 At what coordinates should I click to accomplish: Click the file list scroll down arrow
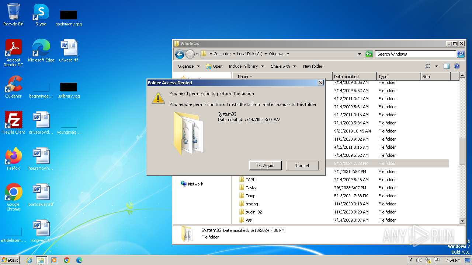462,221
